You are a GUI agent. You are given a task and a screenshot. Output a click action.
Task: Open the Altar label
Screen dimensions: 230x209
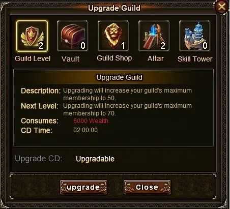[156, 58]
